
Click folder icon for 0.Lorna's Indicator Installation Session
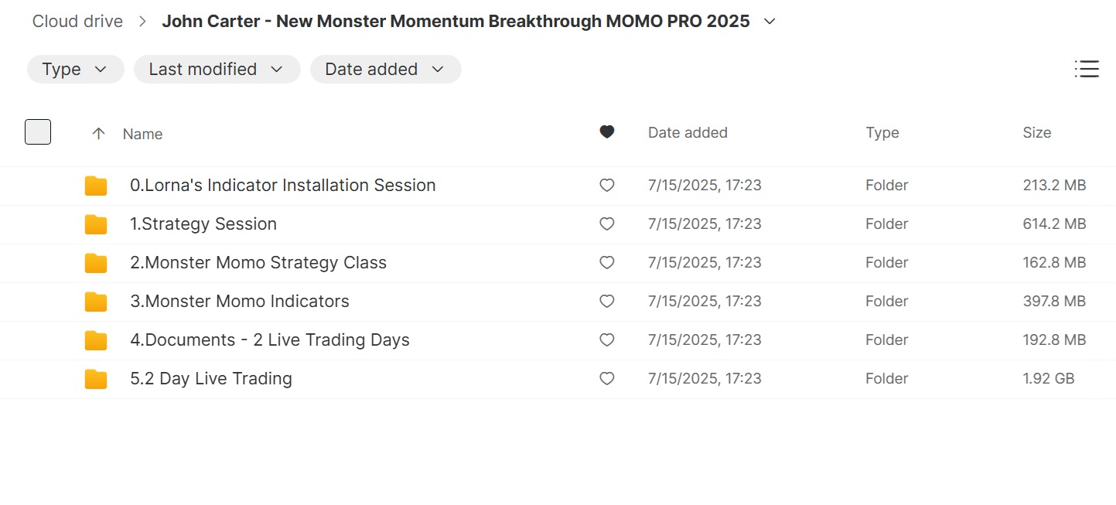tap(96, 186)
